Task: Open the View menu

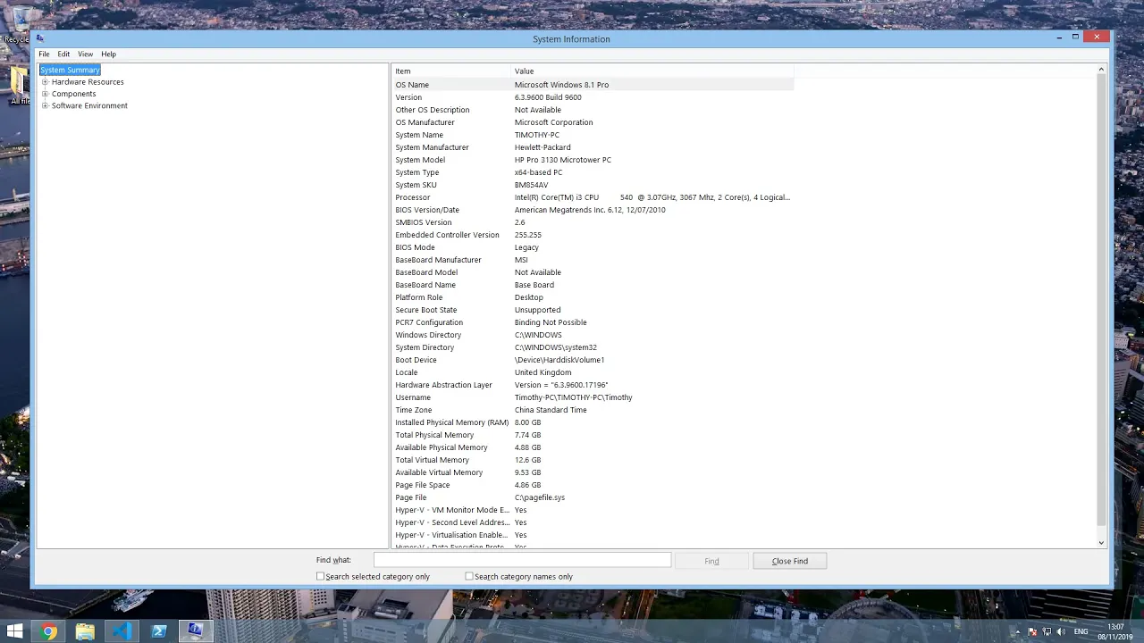Action: tap(85, 54)
